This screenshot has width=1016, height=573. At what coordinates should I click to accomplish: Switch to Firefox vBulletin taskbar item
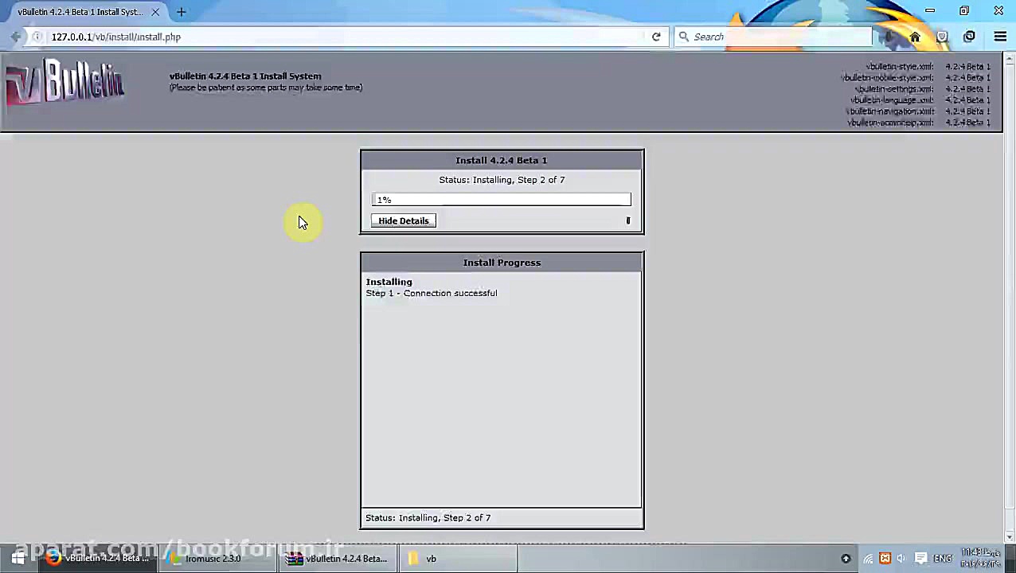(98, 559)
